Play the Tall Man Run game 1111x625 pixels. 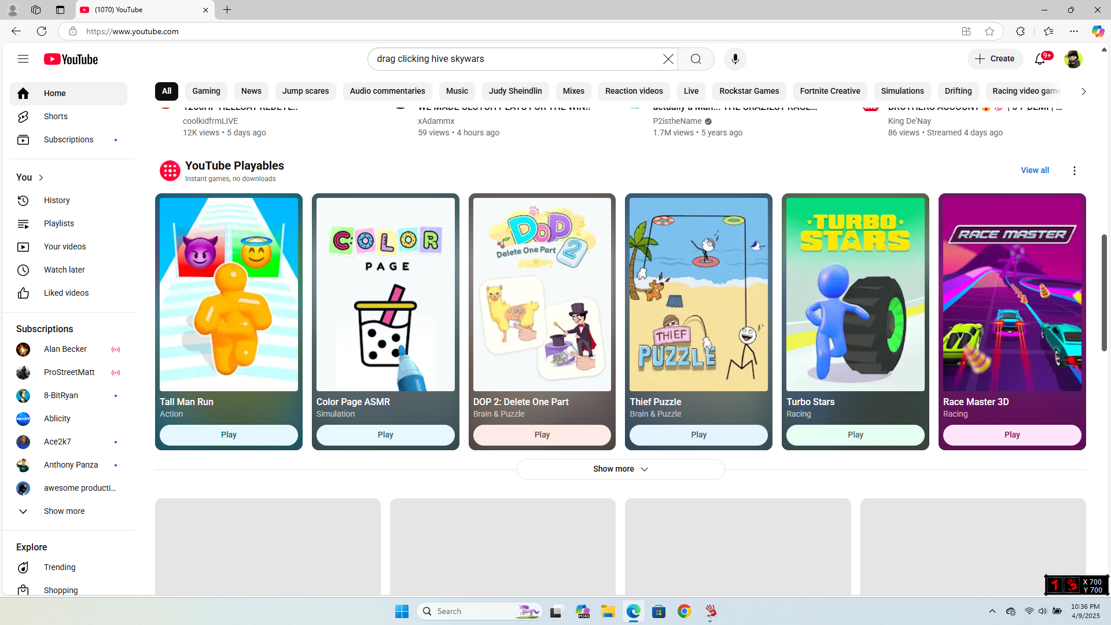pos(229,435)
